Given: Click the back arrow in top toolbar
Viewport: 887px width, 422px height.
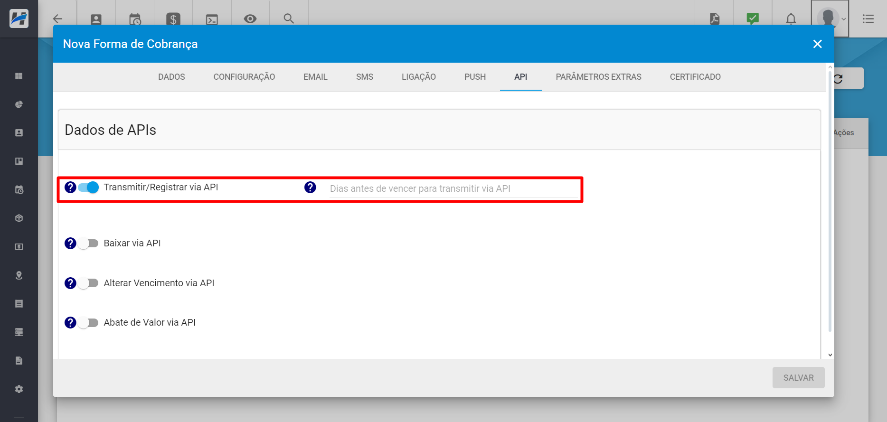Looking at the screenshot, I should tap(57, 19).
